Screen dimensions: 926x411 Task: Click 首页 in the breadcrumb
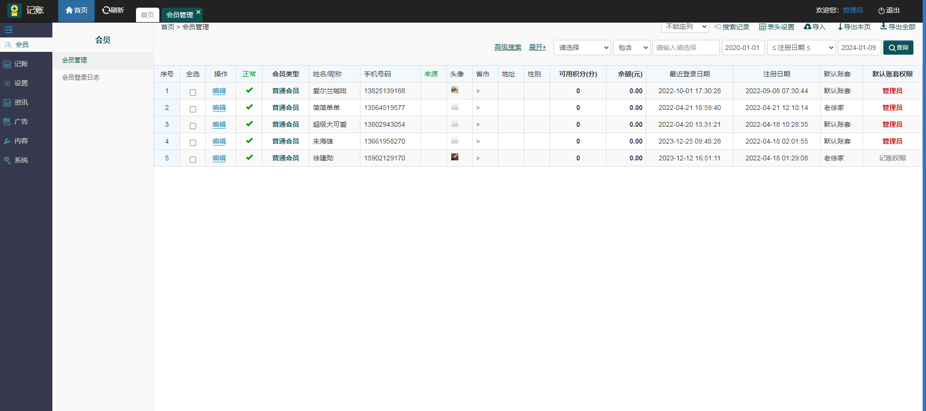pyautogui.click(x=168, y=27)
